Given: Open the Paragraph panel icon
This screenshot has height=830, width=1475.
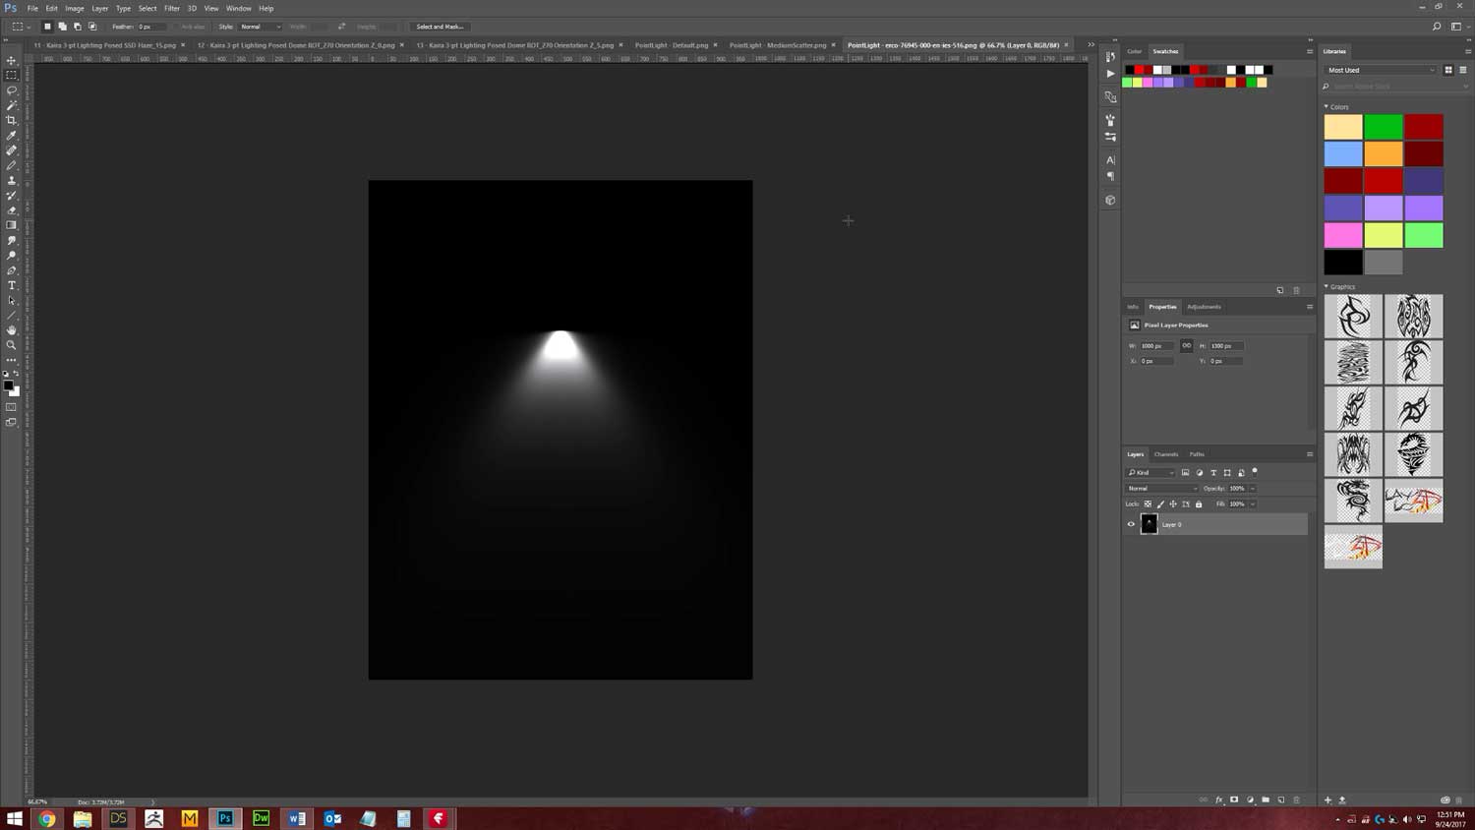Looking at the screenshot, I should pyautogui.click(x=1110, y=177).
